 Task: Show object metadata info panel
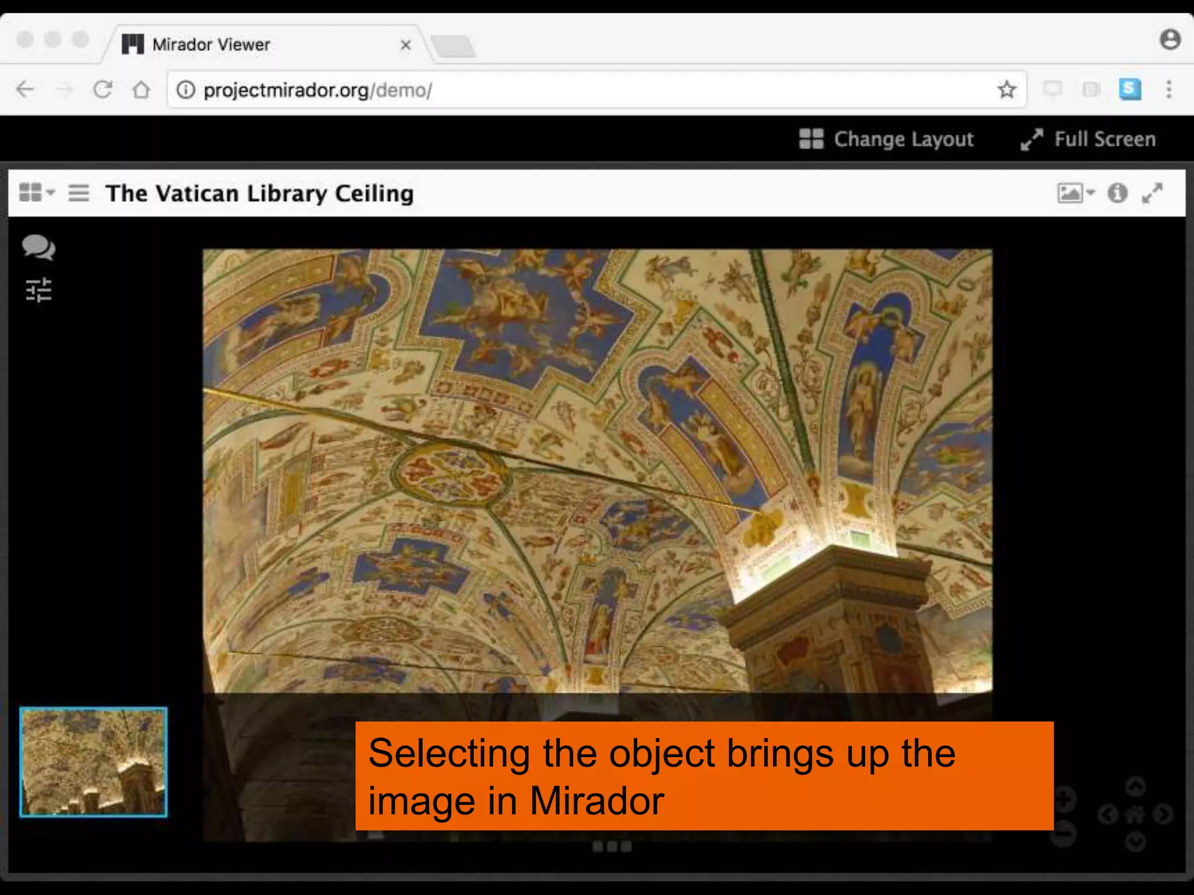(1118, 193)
